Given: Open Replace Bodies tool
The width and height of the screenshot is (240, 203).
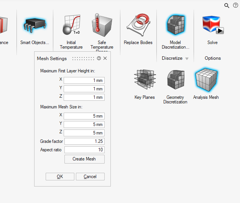Looking at the screenshot, I should (x=138, y=30).
